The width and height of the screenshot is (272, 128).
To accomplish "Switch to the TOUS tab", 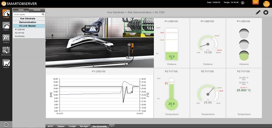I will (x=21, y=10).
